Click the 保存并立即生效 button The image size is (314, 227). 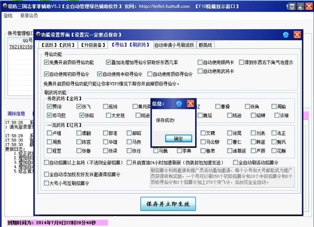(168, 204)
